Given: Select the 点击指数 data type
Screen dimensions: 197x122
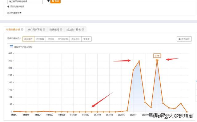Looking at the screenshot, I should [40, 39].
